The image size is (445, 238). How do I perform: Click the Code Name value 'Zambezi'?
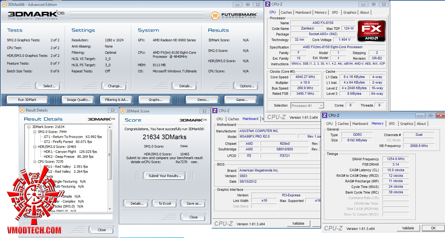(x=308, y=28)
